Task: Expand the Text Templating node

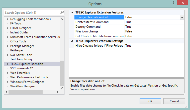Action: (7, 59)
